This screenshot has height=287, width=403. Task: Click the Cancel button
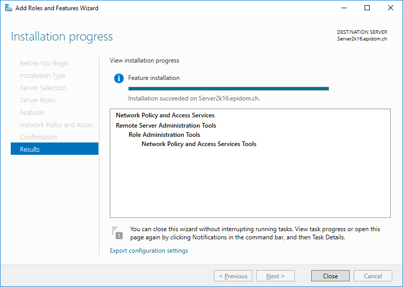[x=373, y=276]
